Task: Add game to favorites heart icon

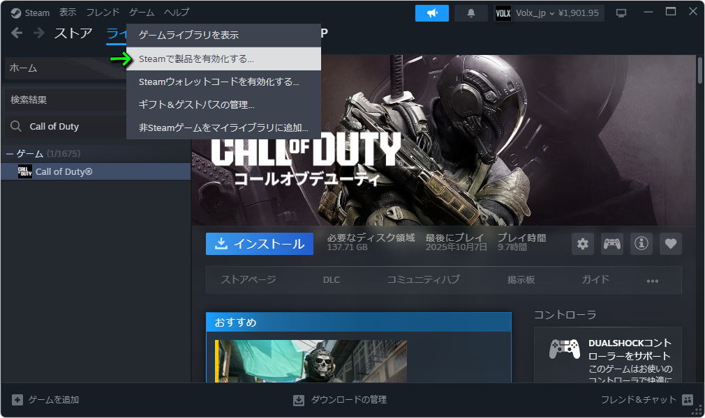Action: (x=670, y=244)
